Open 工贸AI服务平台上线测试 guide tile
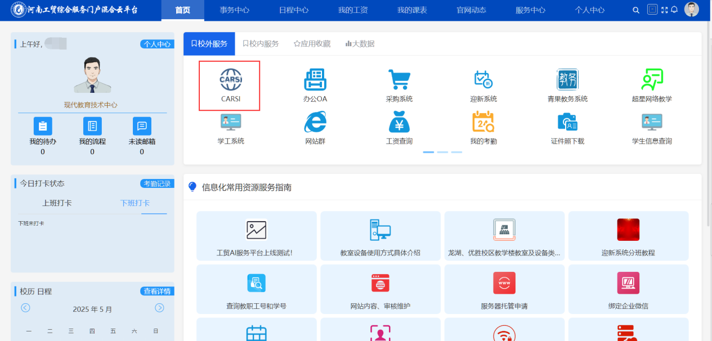The image size is (712, 341). pos(256,236)
